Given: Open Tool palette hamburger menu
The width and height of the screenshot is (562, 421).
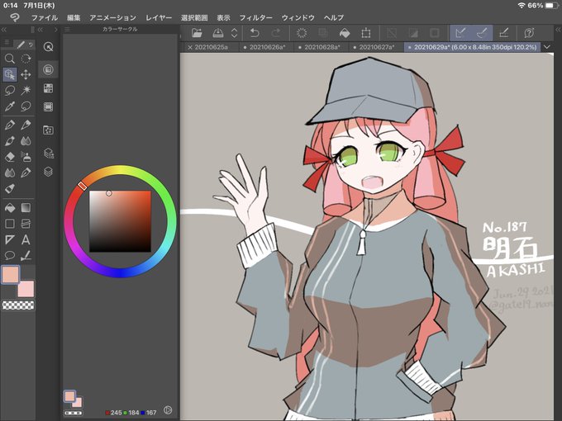Looking at the screenshot, I should click(7, 43).
